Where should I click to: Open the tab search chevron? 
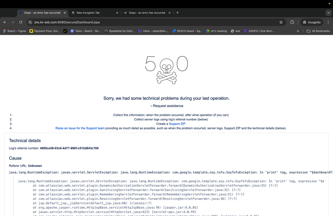coord(328,13)
